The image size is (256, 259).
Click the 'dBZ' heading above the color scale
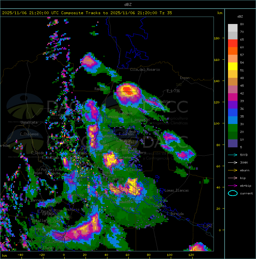pyautogui.click(x=240, y=17)
